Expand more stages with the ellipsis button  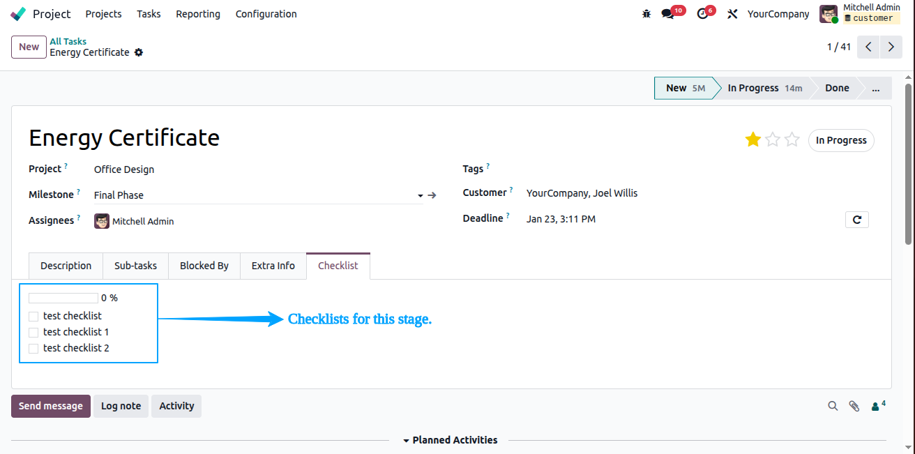tap(876, 88)
